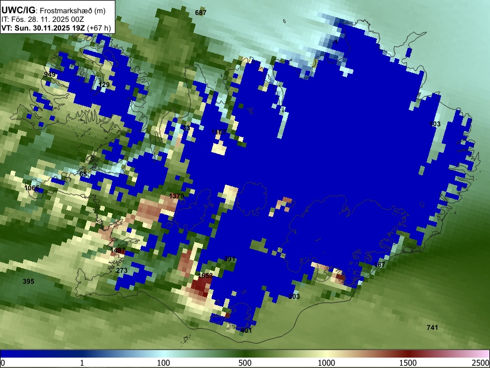Screen dimensions: 490x368
Task: Click the color scale tick label 1
Action: (82, 363)
